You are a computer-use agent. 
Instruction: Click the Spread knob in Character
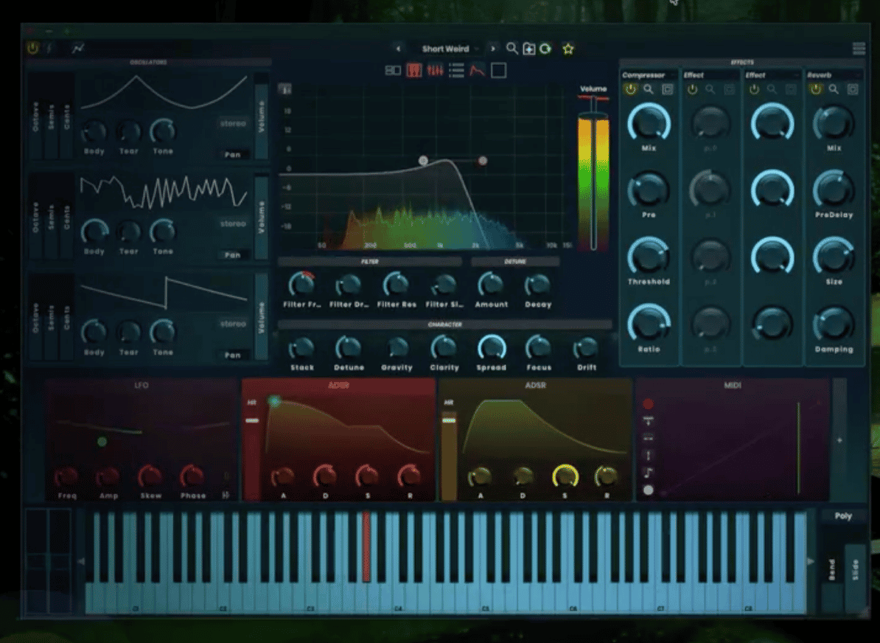click(491, 347)
